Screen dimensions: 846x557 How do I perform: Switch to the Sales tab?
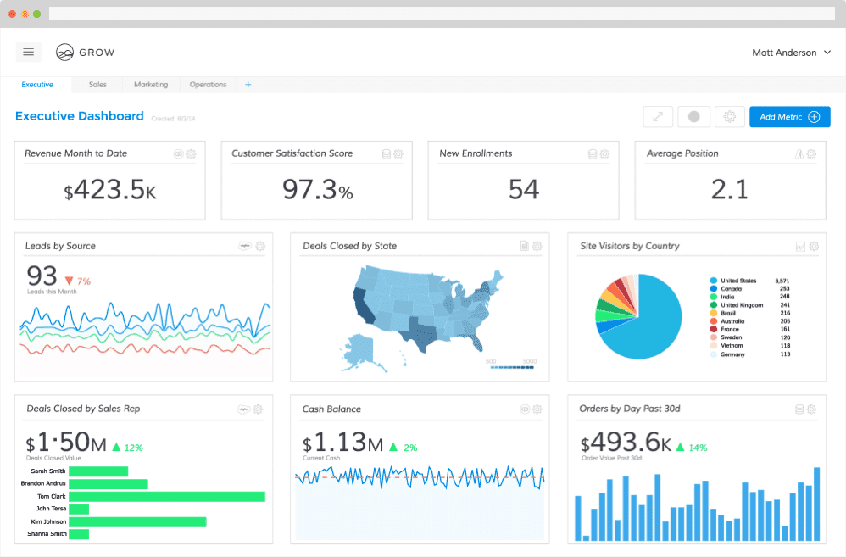[x=97, y=85]
